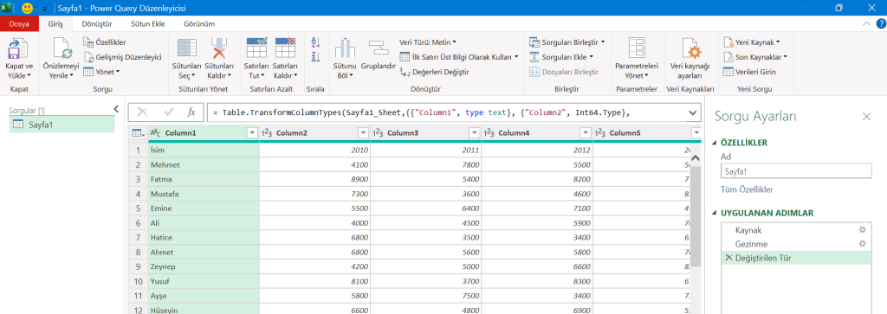Sort ascending with A-Z icon
Screen dimensions: 887x314
pyautogui.click(x=315, y=42)
